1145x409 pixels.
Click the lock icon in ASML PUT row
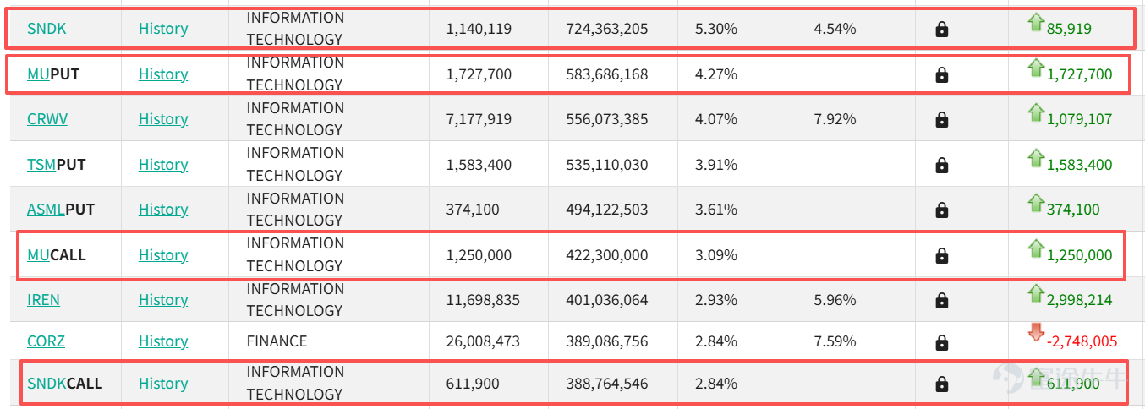[x=942, y=210]
